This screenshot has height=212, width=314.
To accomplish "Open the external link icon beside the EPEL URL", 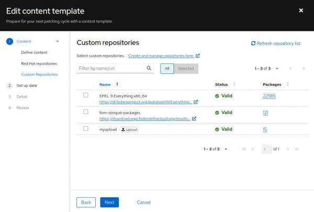I will pos(196,102).
